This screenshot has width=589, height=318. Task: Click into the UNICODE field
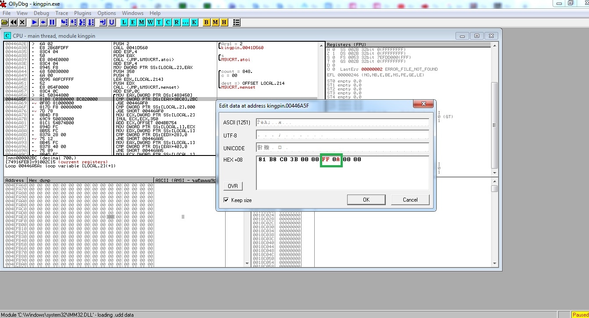click(343, 147)
